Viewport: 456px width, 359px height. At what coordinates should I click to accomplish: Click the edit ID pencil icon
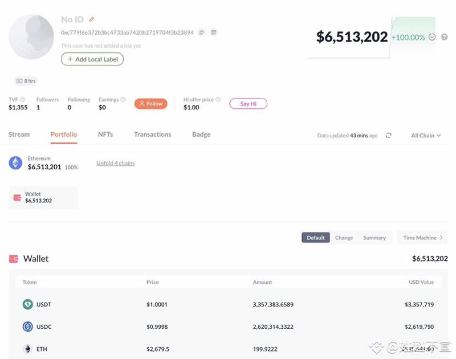(92, 19)
